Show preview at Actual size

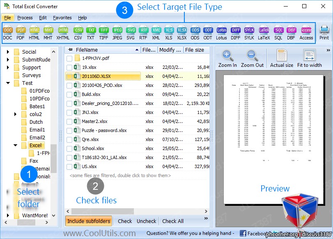(x=282, y=59)
